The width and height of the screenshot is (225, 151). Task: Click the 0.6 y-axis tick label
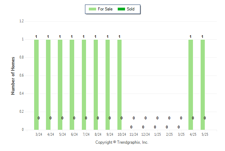(x=22, y=75)
